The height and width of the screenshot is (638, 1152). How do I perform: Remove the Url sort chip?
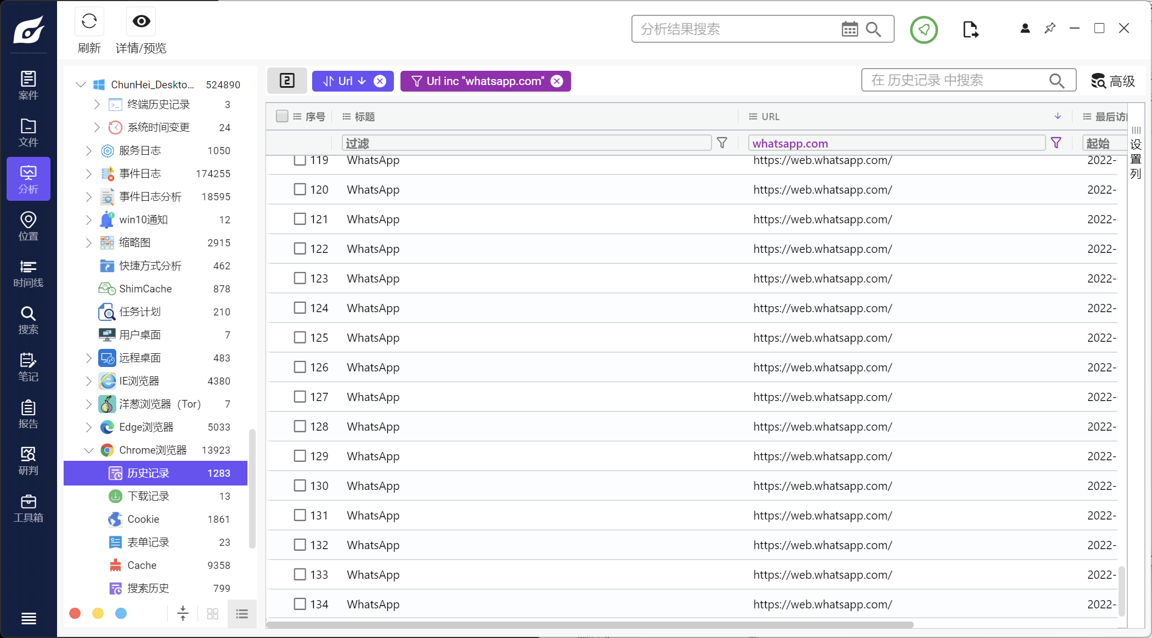[380, 81]
